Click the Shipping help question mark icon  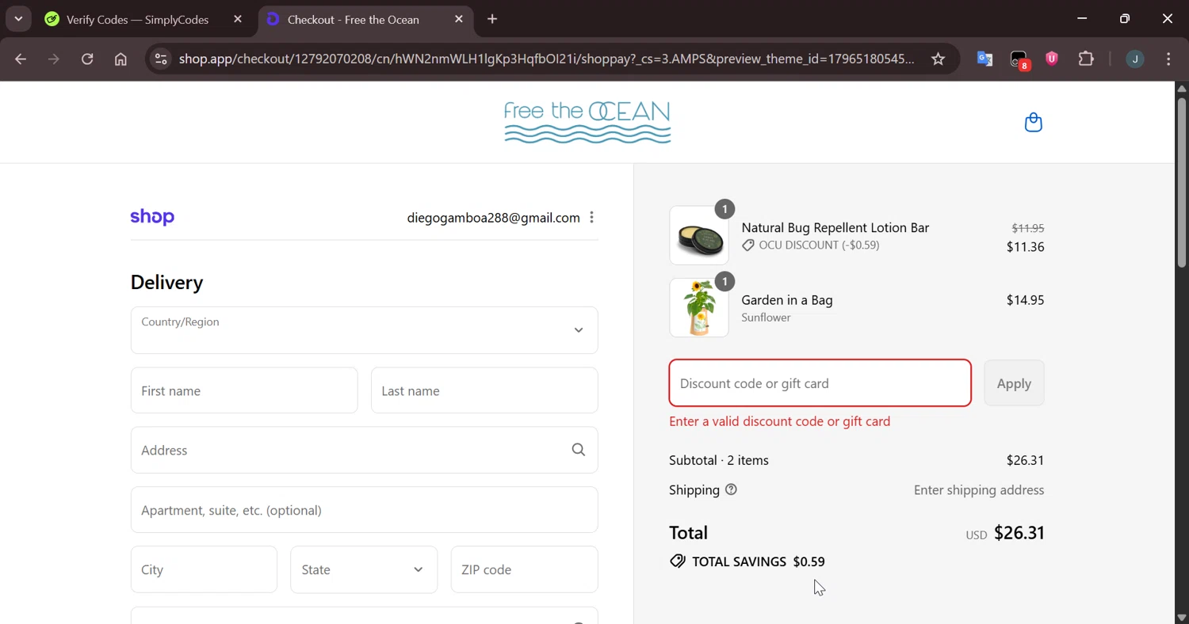pos(731,490)
